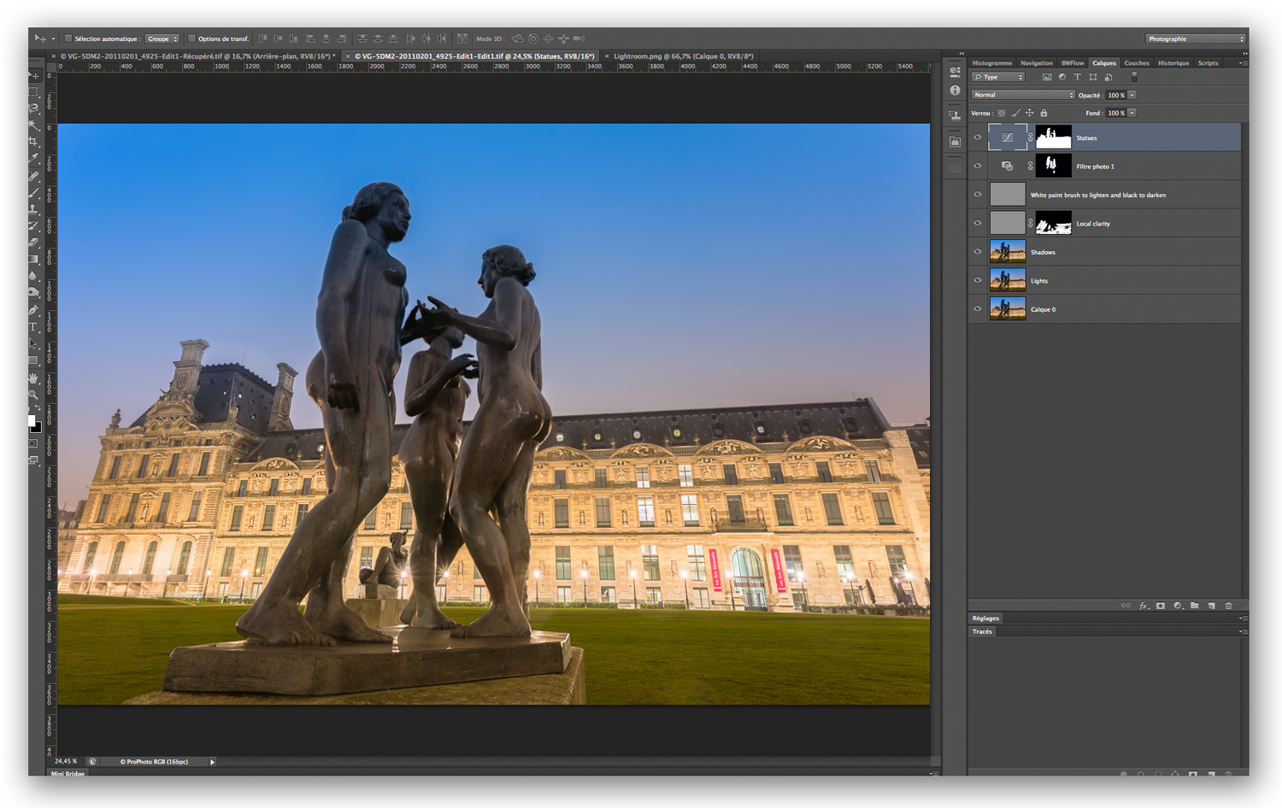Open the Mini Bridge panel
Viewport: 1282px width, 808px height.
[x=68, y=773]
